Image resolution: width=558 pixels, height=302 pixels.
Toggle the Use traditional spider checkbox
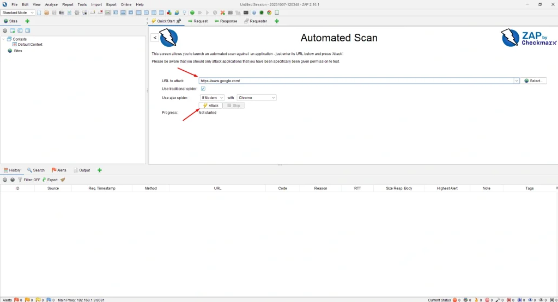(203, 89)
